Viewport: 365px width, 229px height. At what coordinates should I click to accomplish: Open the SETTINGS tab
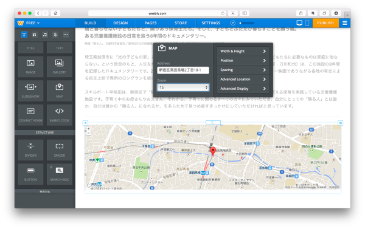click(211, 23)
